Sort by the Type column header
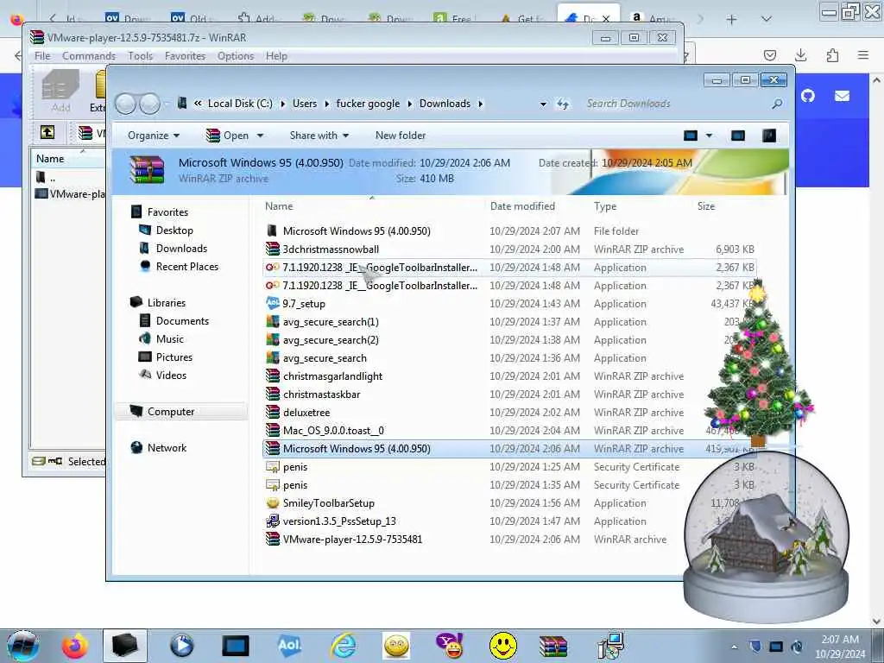The height and width of the screenshot is (663, 884). (x=605, y=206)
